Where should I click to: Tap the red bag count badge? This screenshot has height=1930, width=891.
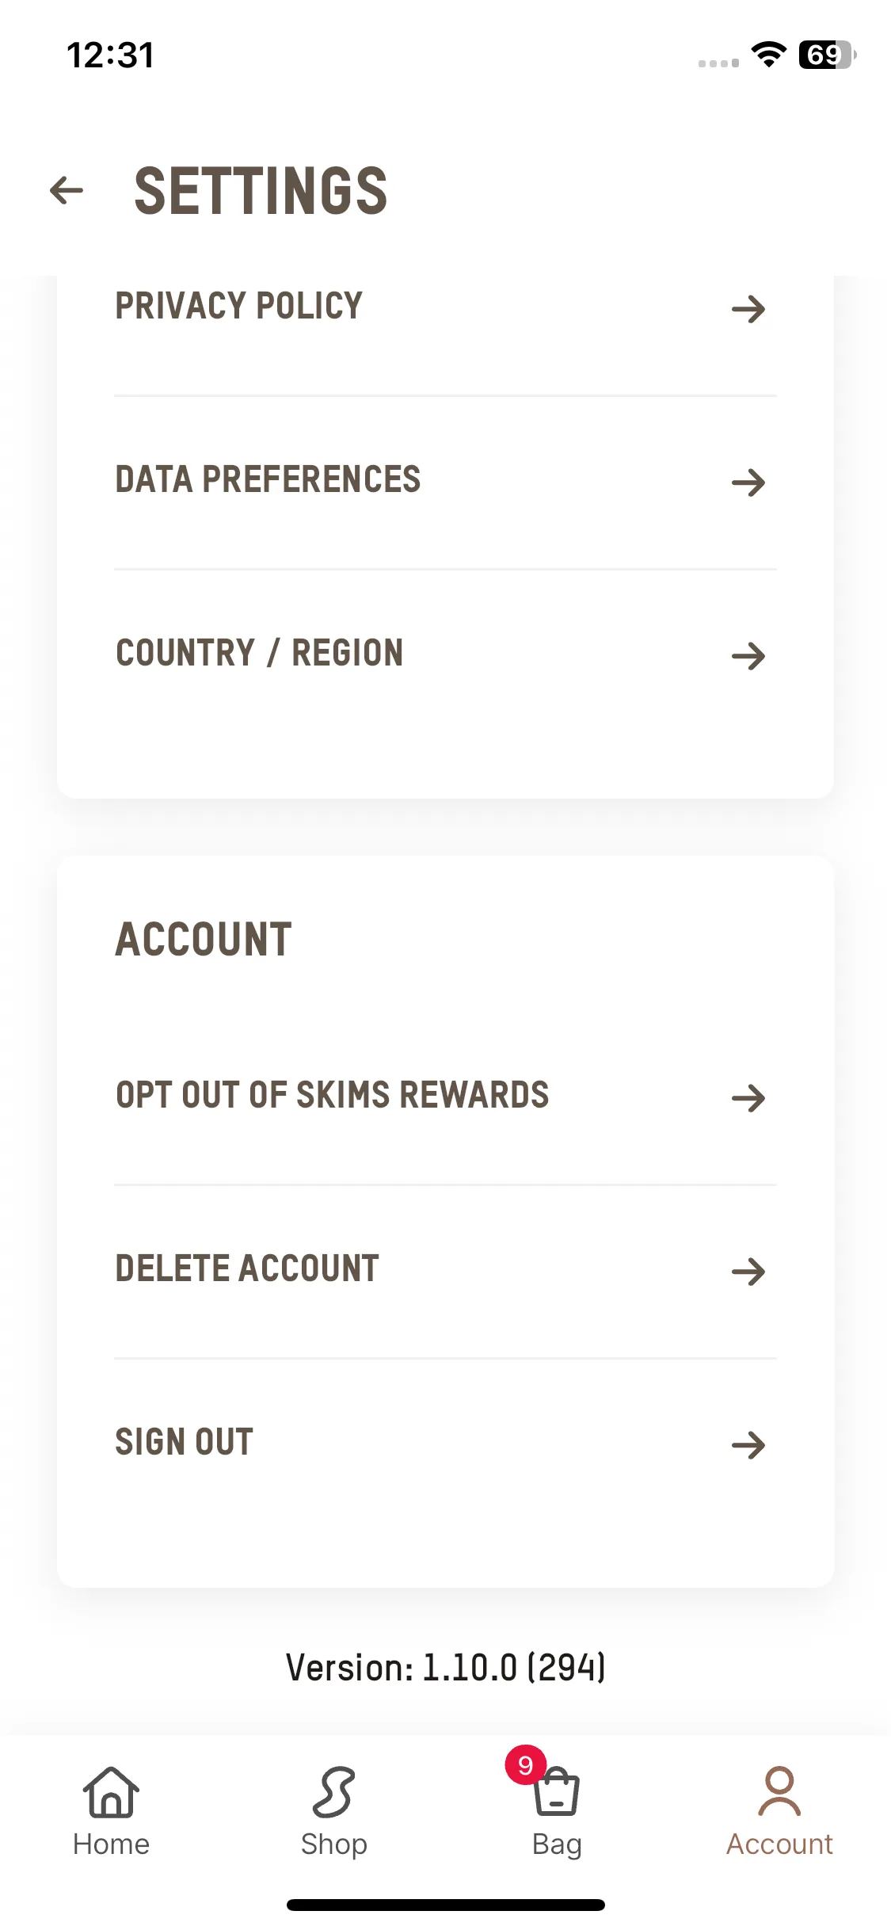coord(526,1764)
